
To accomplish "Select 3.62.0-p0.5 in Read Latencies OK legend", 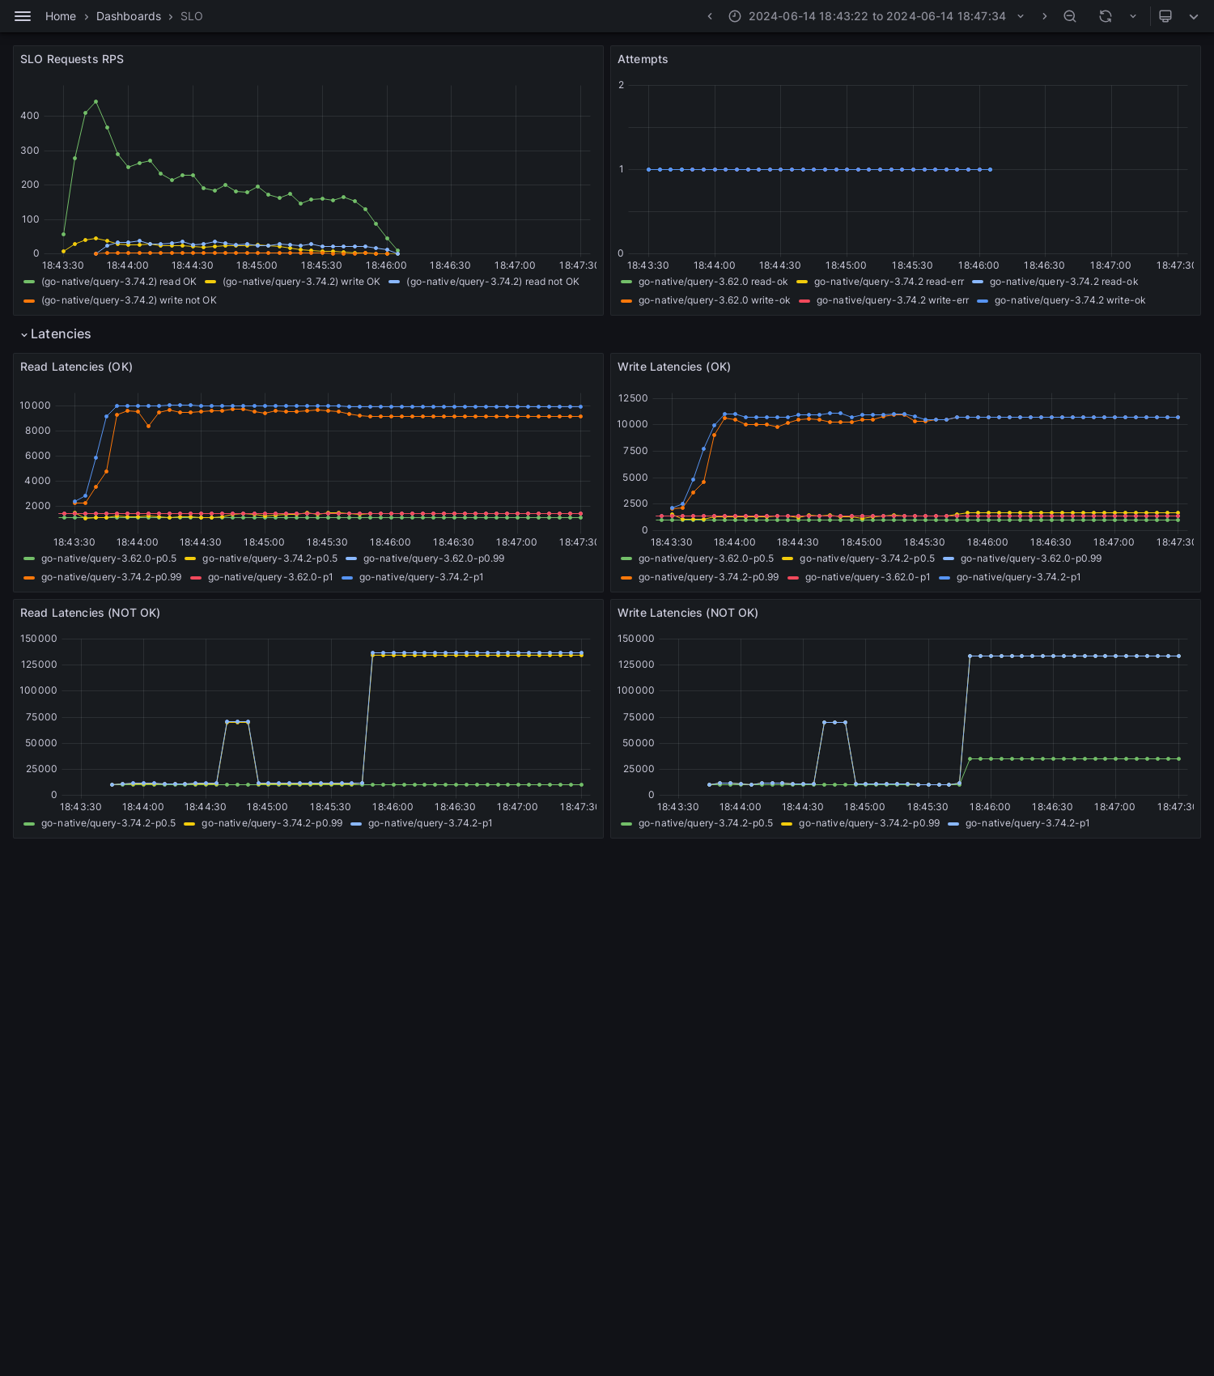I will pyautogui.click(x=108, y=558).
